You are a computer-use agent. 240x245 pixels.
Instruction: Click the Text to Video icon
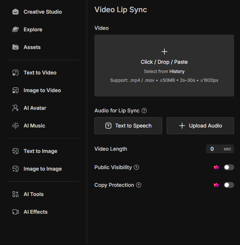click(x=15, y=73)
